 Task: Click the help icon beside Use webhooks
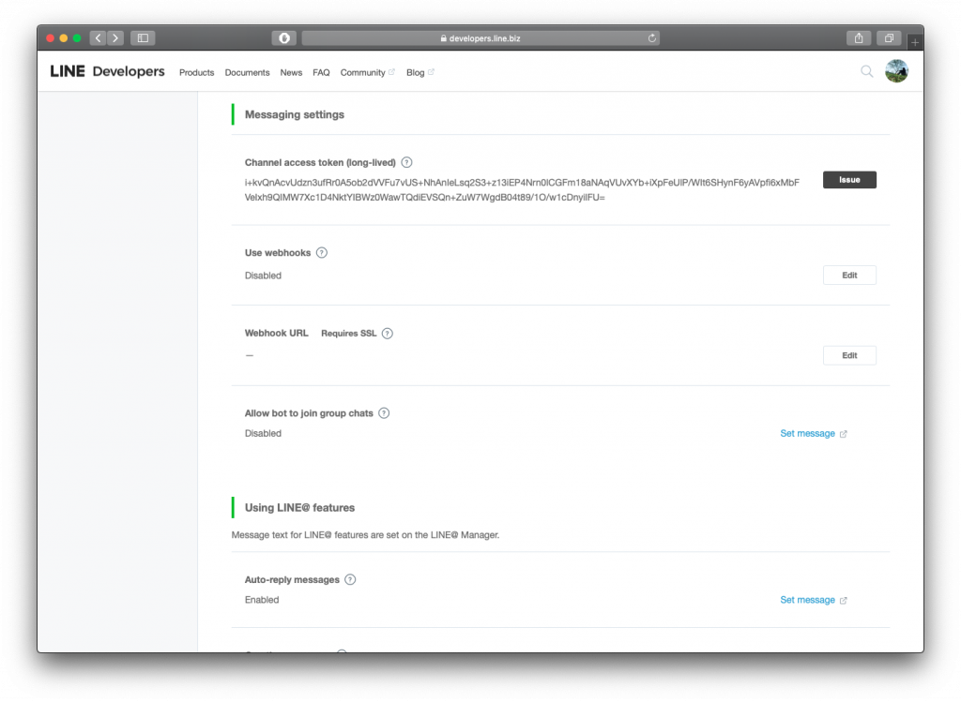click(322, 253)
